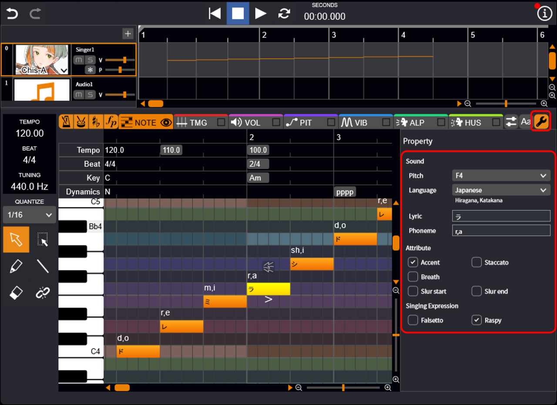Uncheck the Raspy singing expression

pyautogui.click(x=477, y=320)
